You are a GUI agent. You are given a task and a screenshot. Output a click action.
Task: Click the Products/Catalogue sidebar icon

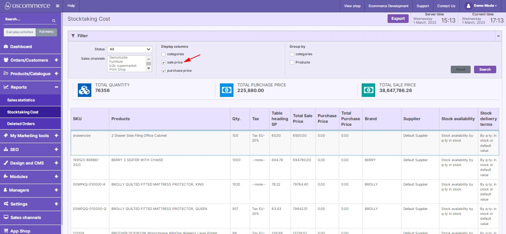(6, 74)
